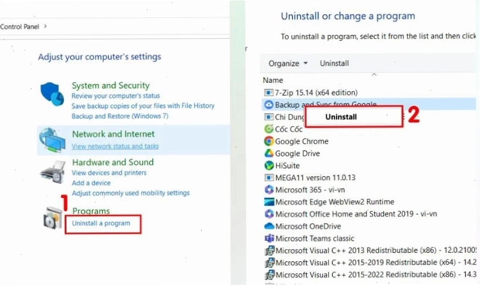Click the 7-Zip program icon
Screen dimensions: 480x286
268,93
